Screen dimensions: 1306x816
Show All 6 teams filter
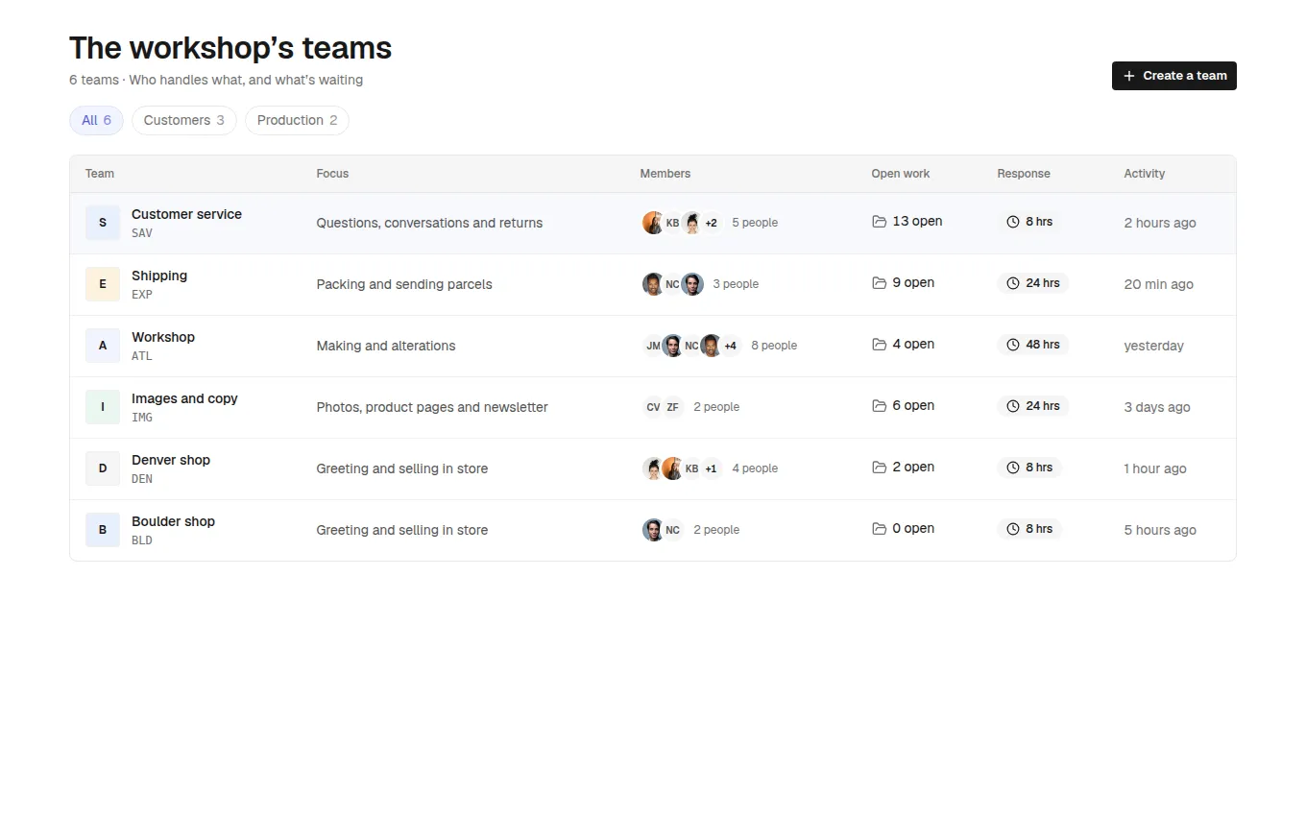96,120
